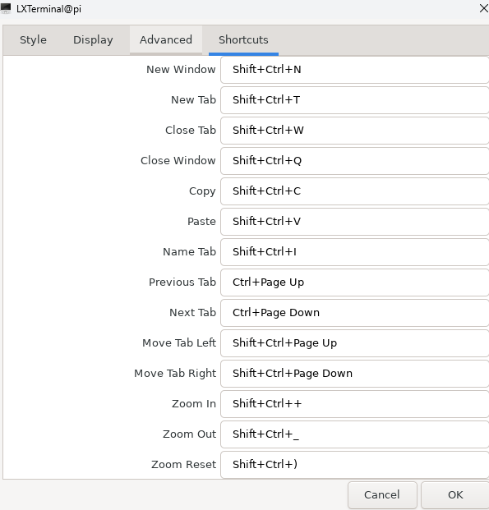Viewport: 489px width, 510px height.
Task: Edit the Next Tab shortcut field
Action: 354,313
